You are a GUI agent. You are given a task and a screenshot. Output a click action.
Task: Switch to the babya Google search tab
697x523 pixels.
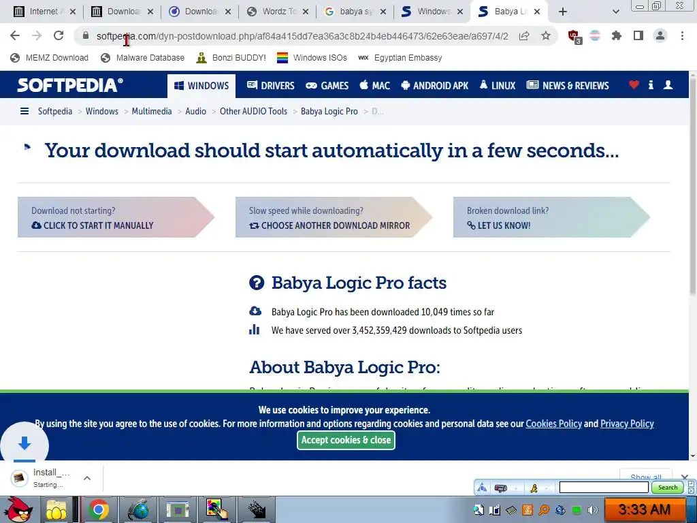[355, 12]
